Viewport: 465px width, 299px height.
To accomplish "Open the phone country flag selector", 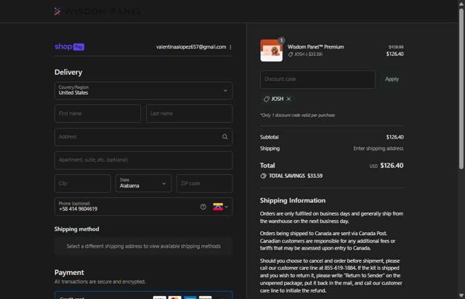I will (220, 207).
